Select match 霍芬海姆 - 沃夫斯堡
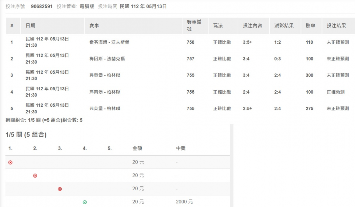 tap(109, 42)
